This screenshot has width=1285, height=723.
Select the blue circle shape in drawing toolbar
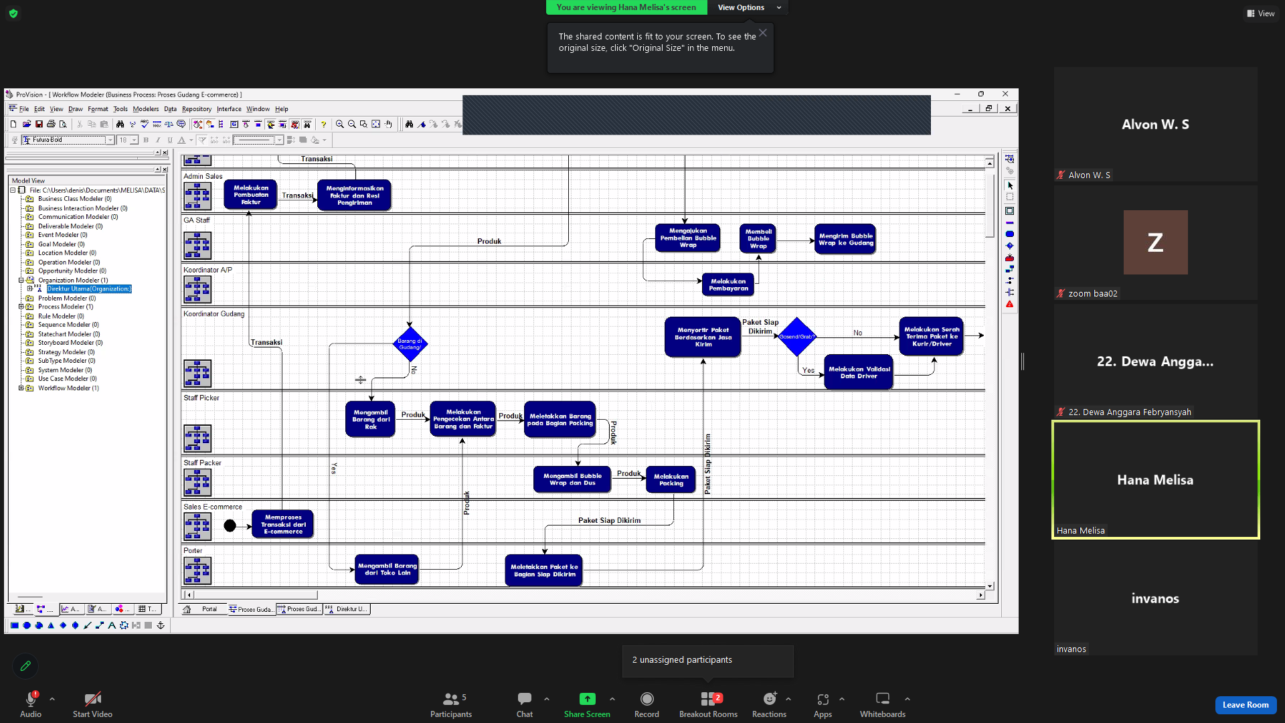tap(27, 625)
